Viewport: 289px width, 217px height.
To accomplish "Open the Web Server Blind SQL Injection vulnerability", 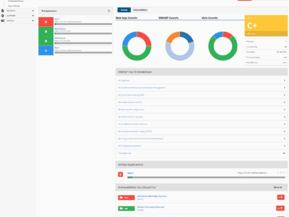I will [x=152, y=196].
